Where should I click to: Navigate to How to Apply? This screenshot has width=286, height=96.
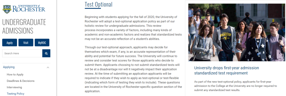[15, 75]
